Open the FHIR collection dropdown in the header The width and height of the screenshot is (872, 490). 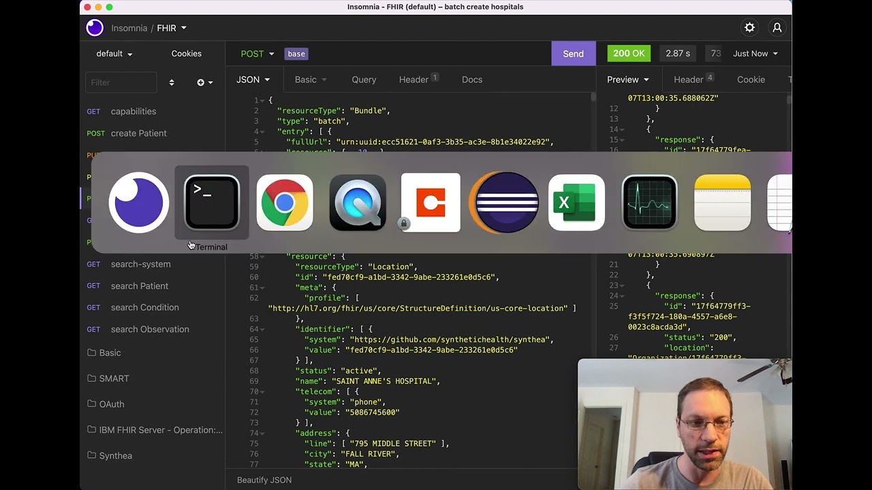pyautogui.click(x=172, y=28)
